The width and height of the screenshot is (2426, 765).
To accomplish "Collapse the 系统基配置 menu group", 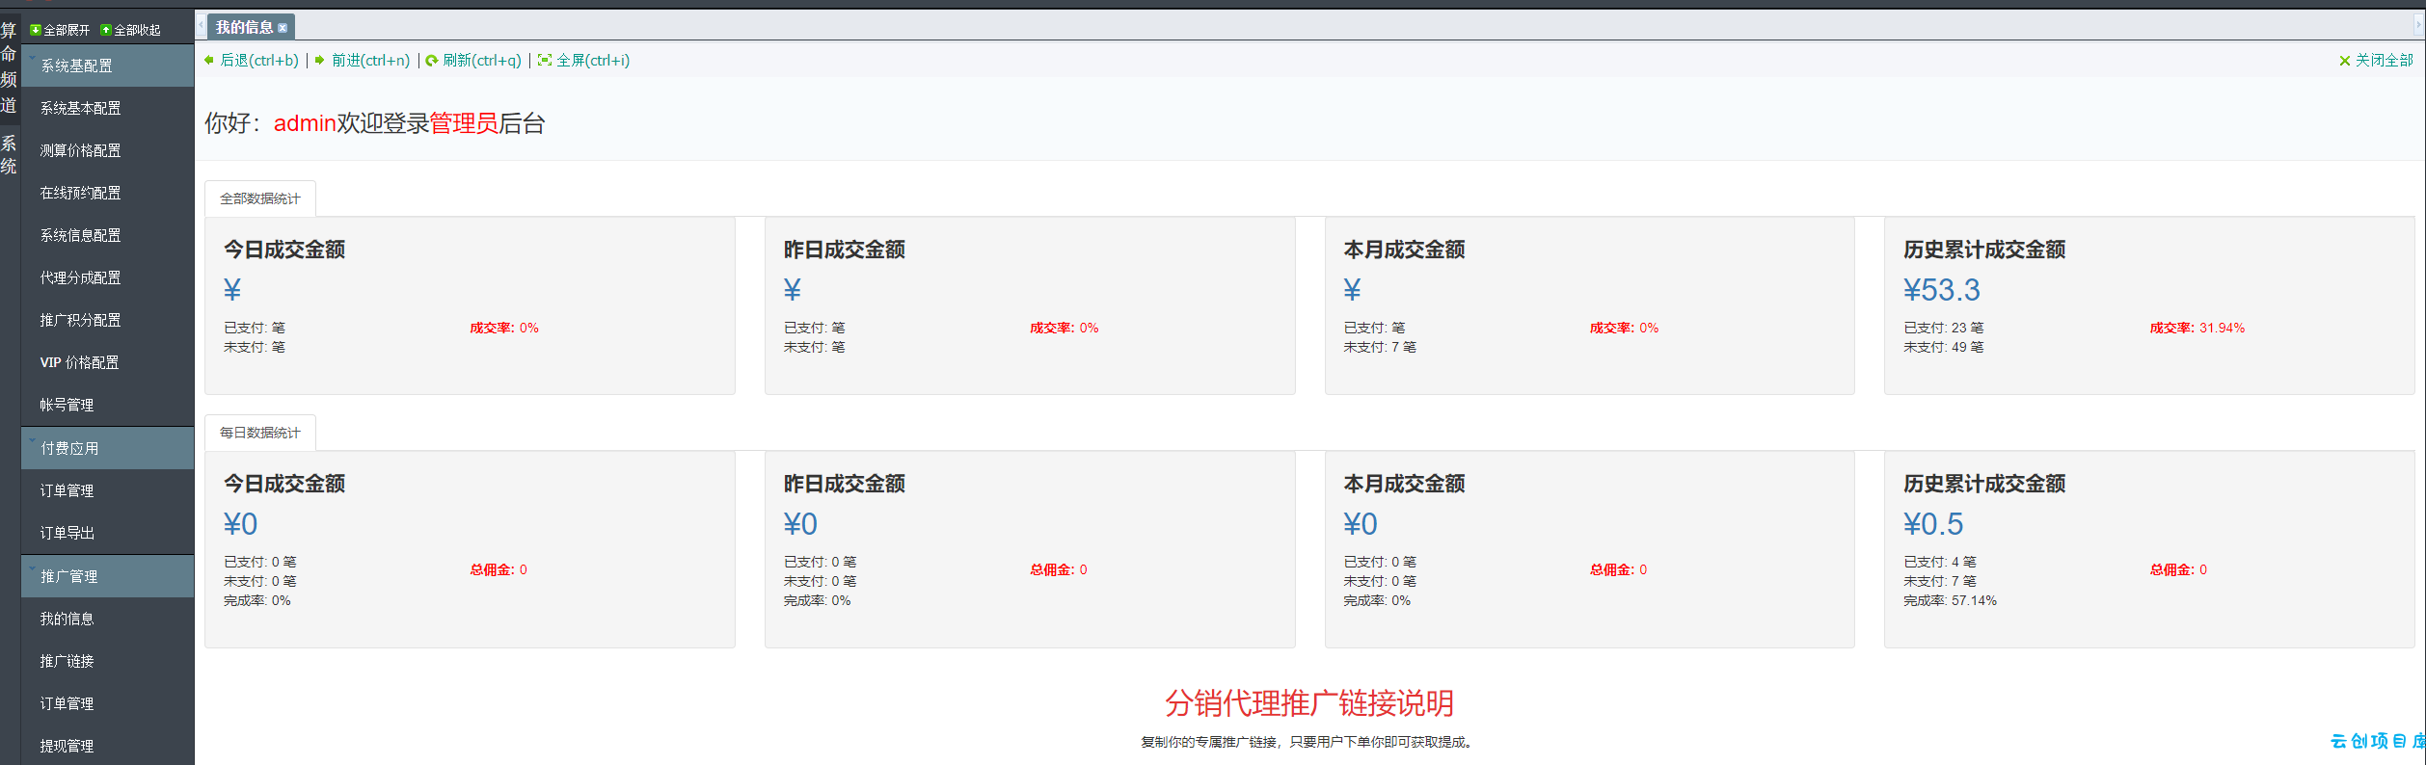I will point(108,66).
